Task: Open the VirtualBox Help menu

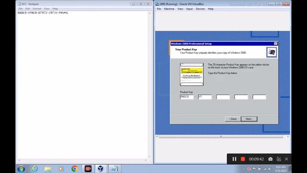Action: pos(211,9)
